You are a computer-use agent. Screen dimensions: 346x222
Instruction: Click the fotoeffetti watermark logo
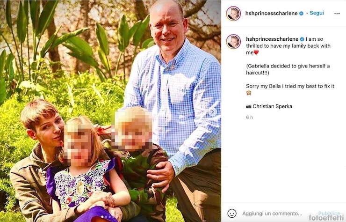pyautogui.click(x=326, y=218)
